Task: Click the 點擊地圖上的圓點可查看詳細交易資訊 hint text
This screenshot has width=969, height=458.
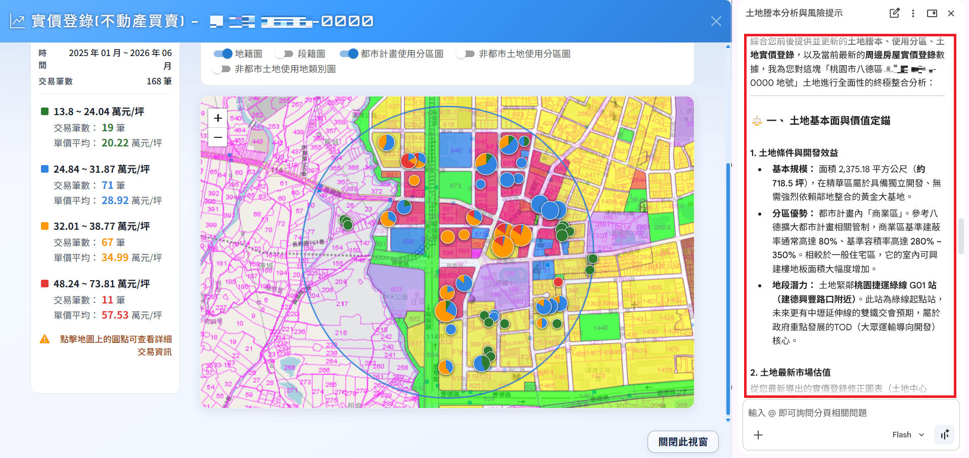Action: [x=116, y=345]
